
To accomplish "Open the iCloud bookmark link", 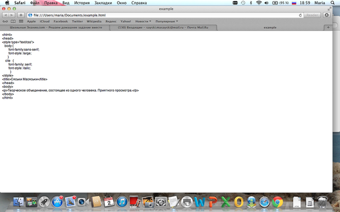I will coord(45,21).
